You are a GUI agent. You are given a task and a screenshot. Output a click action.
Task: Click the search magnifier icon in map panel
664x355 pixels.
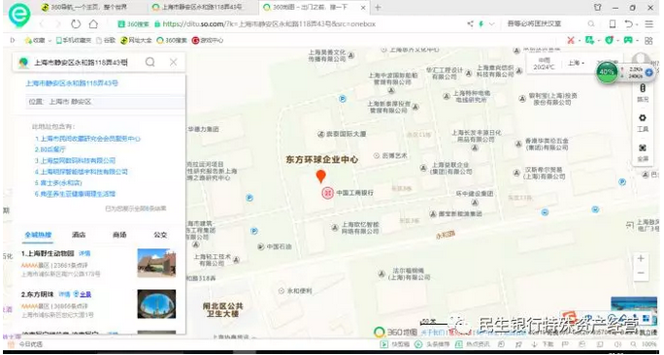(x=149, y=62)
